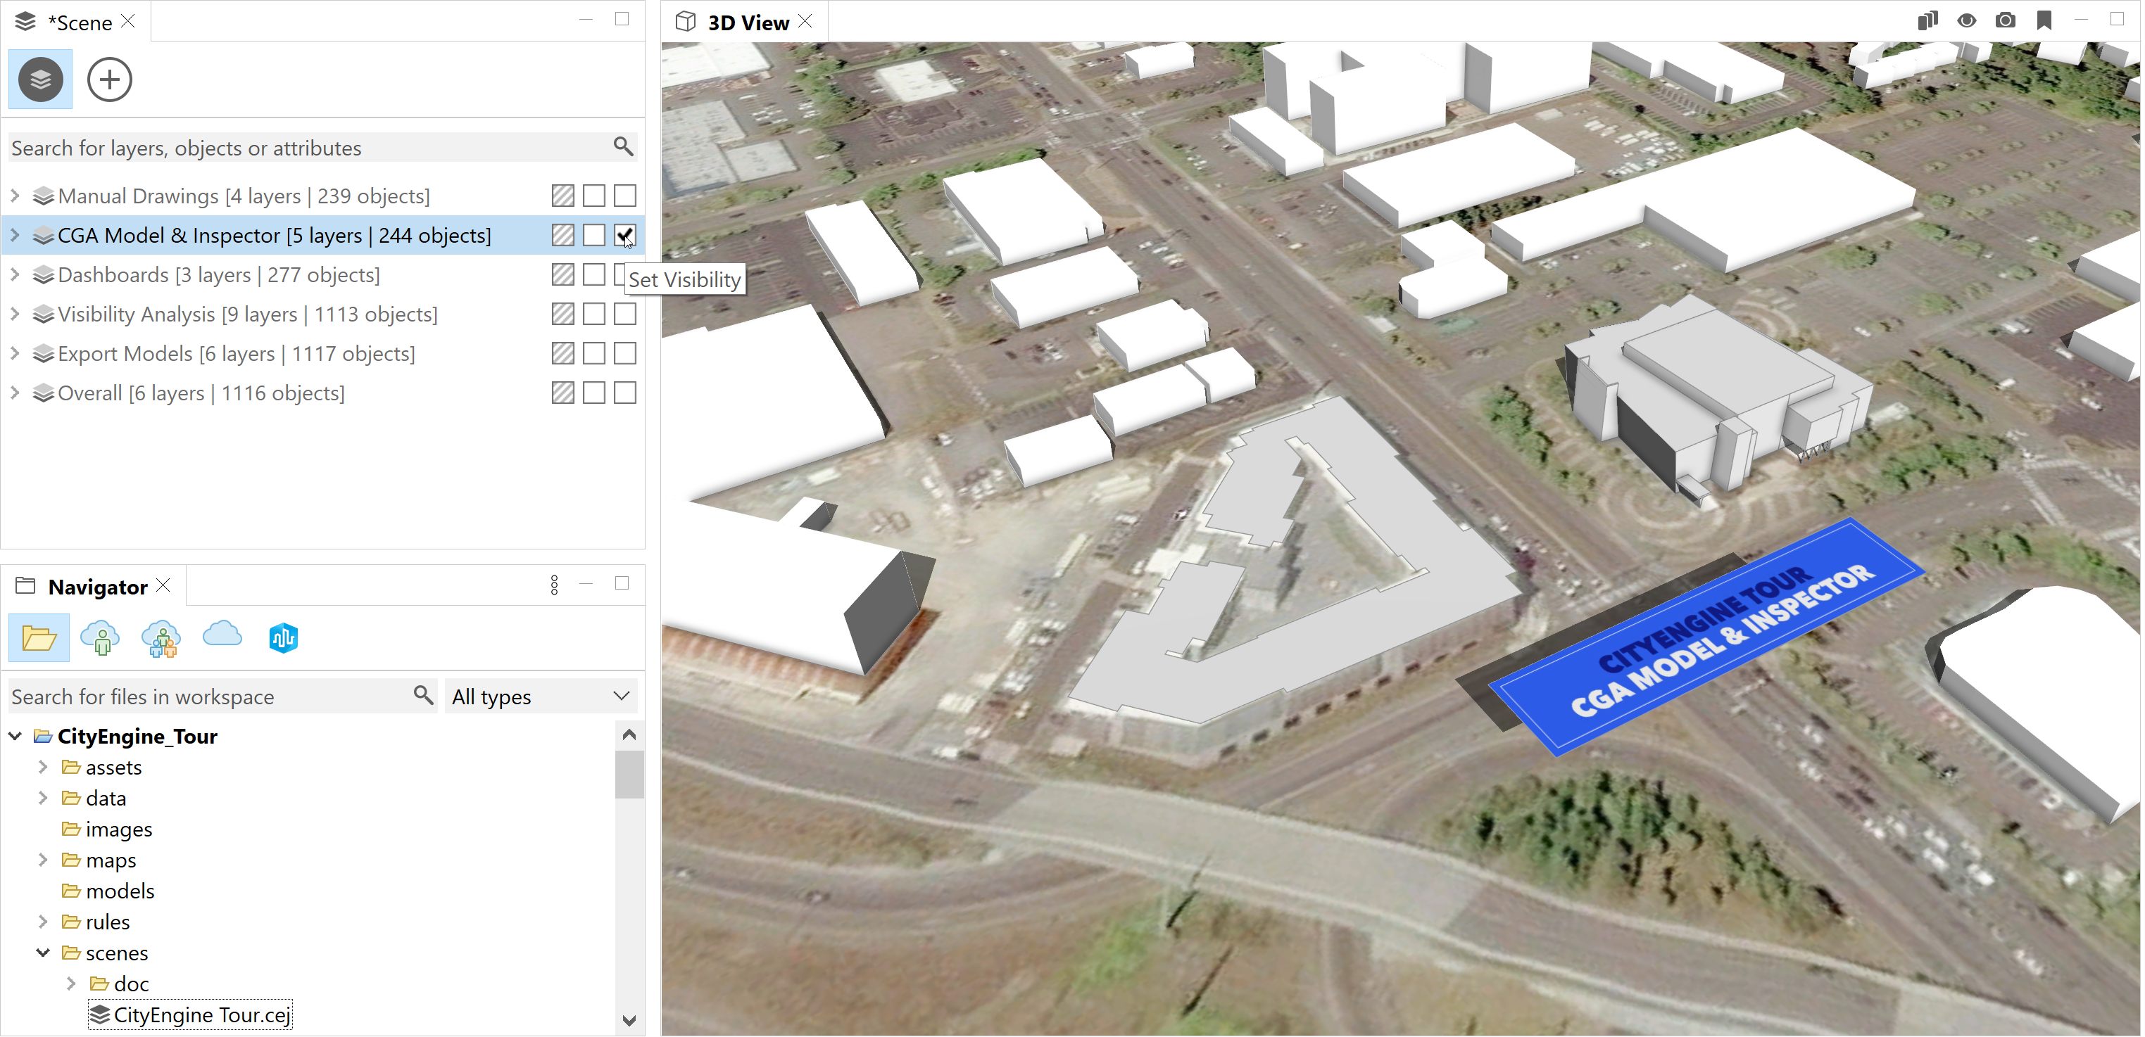Click the Add Layer icon in Scene panel
The height and width of the screenshot is (1037, 2145).
(108, 77)
